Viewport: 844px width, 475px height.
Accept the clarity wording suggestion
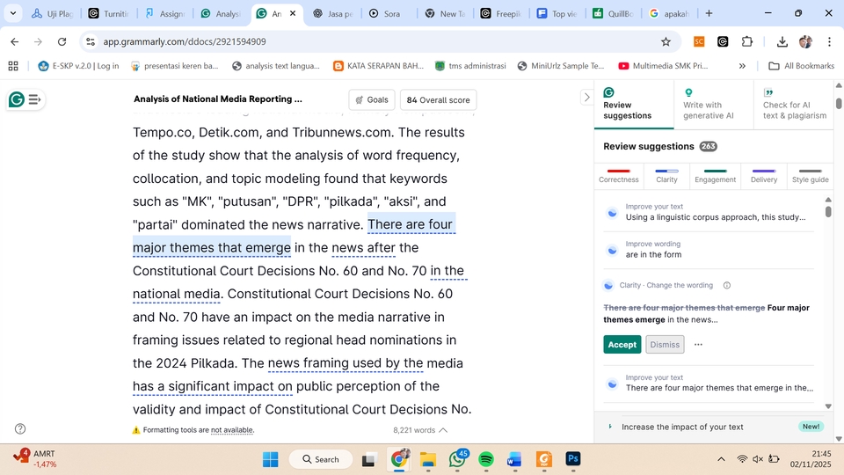622,345
